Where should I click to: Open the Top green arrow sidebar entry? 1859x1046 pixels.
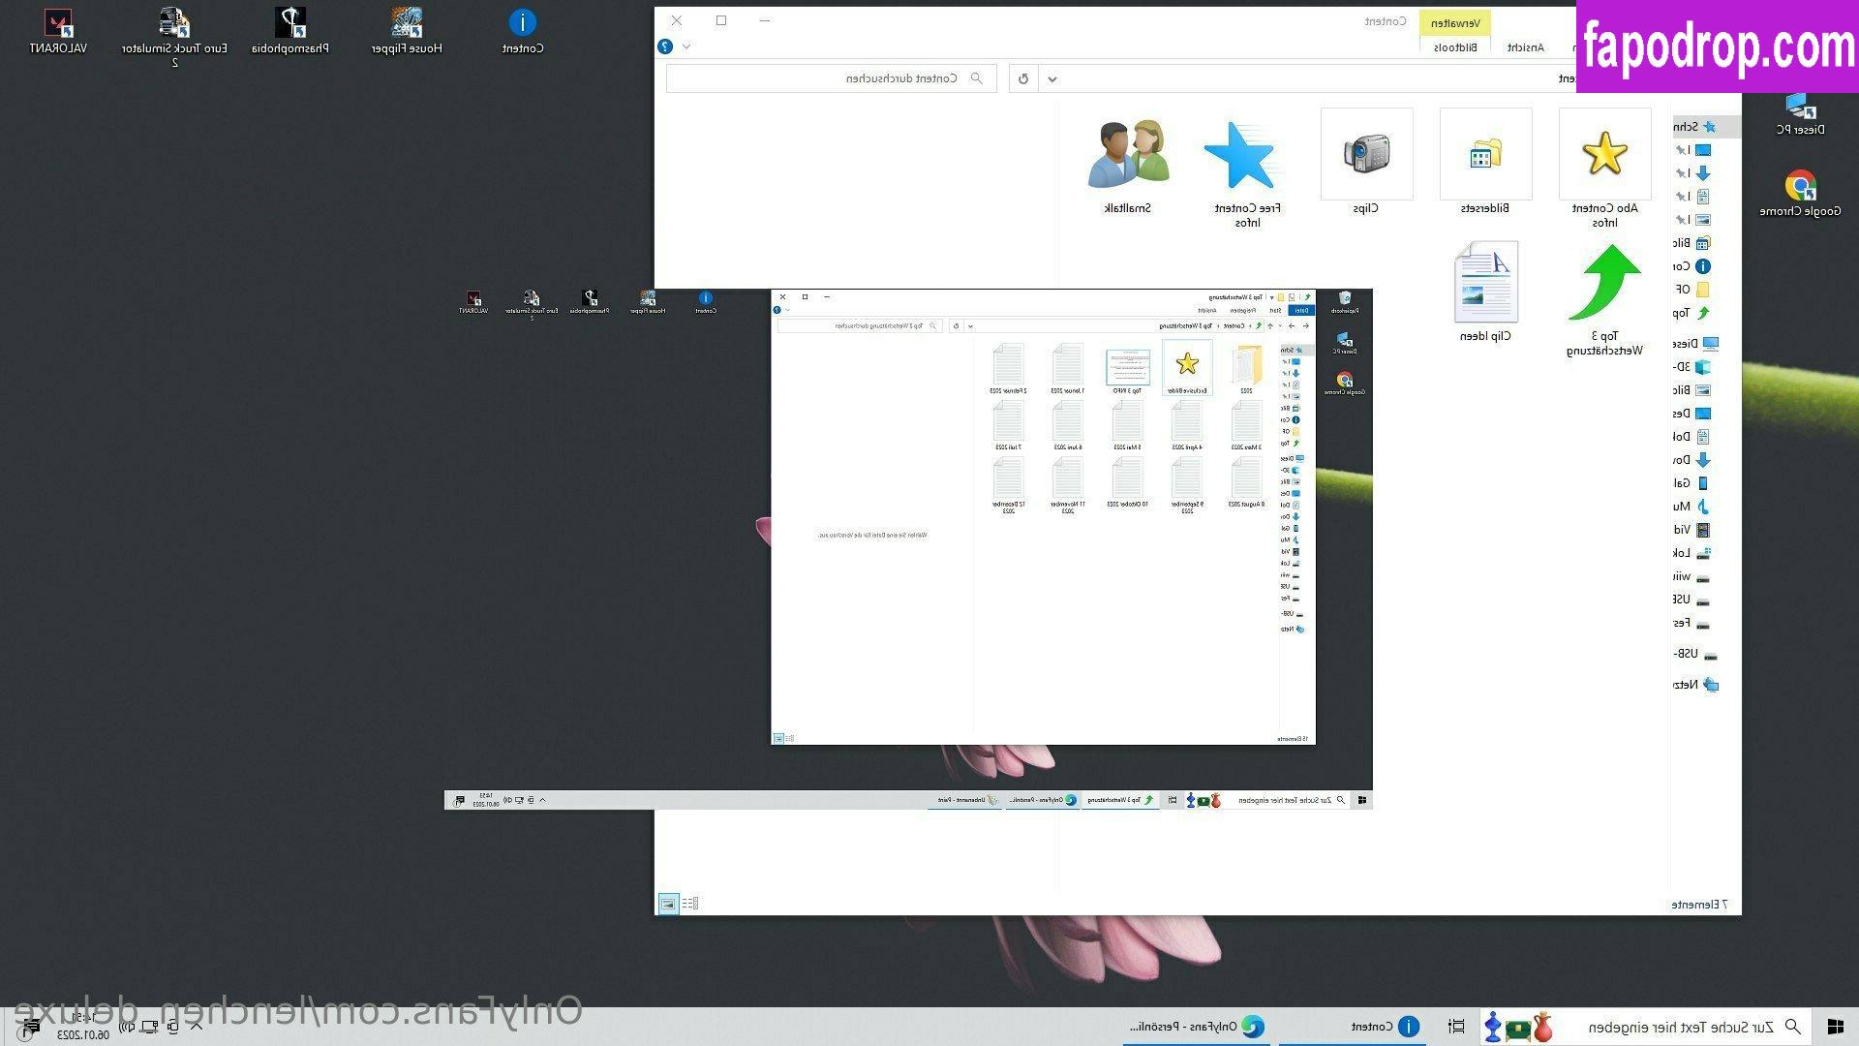[1693, 313]
